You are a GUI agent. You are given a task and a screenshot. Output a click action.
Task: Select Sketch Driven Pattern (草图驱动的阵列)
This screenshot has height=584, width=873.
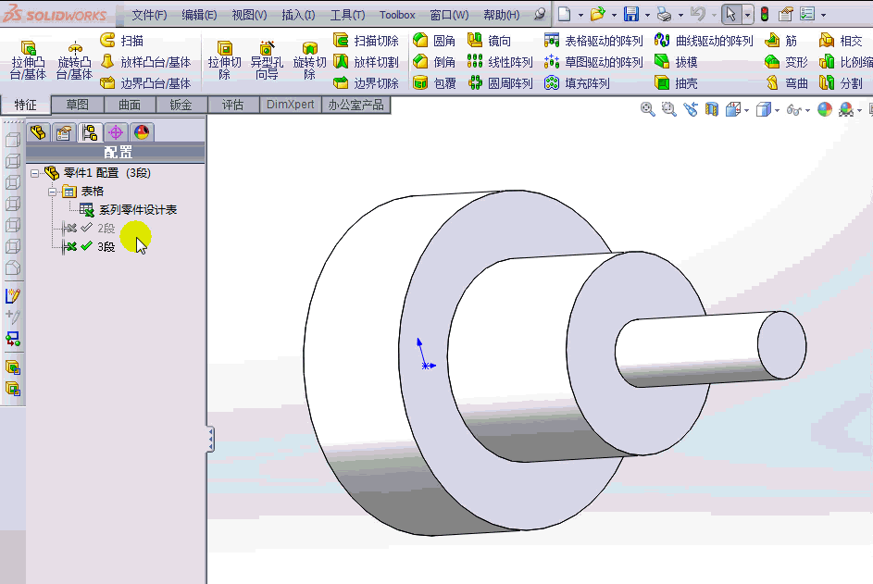[x=593, y=62]
